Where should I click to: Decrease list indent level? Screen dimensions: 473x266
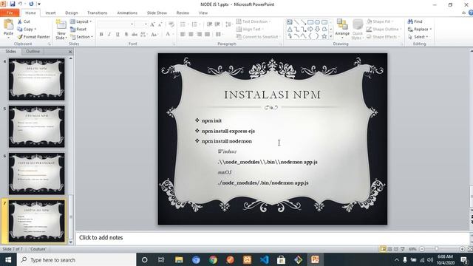click(209, 24)
